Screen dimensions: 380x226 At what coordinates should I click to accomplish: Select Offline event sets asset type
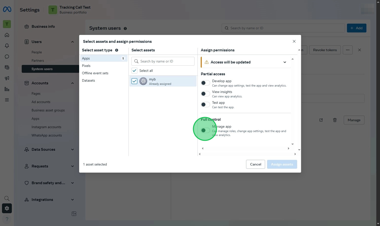[x=95, y=73]
